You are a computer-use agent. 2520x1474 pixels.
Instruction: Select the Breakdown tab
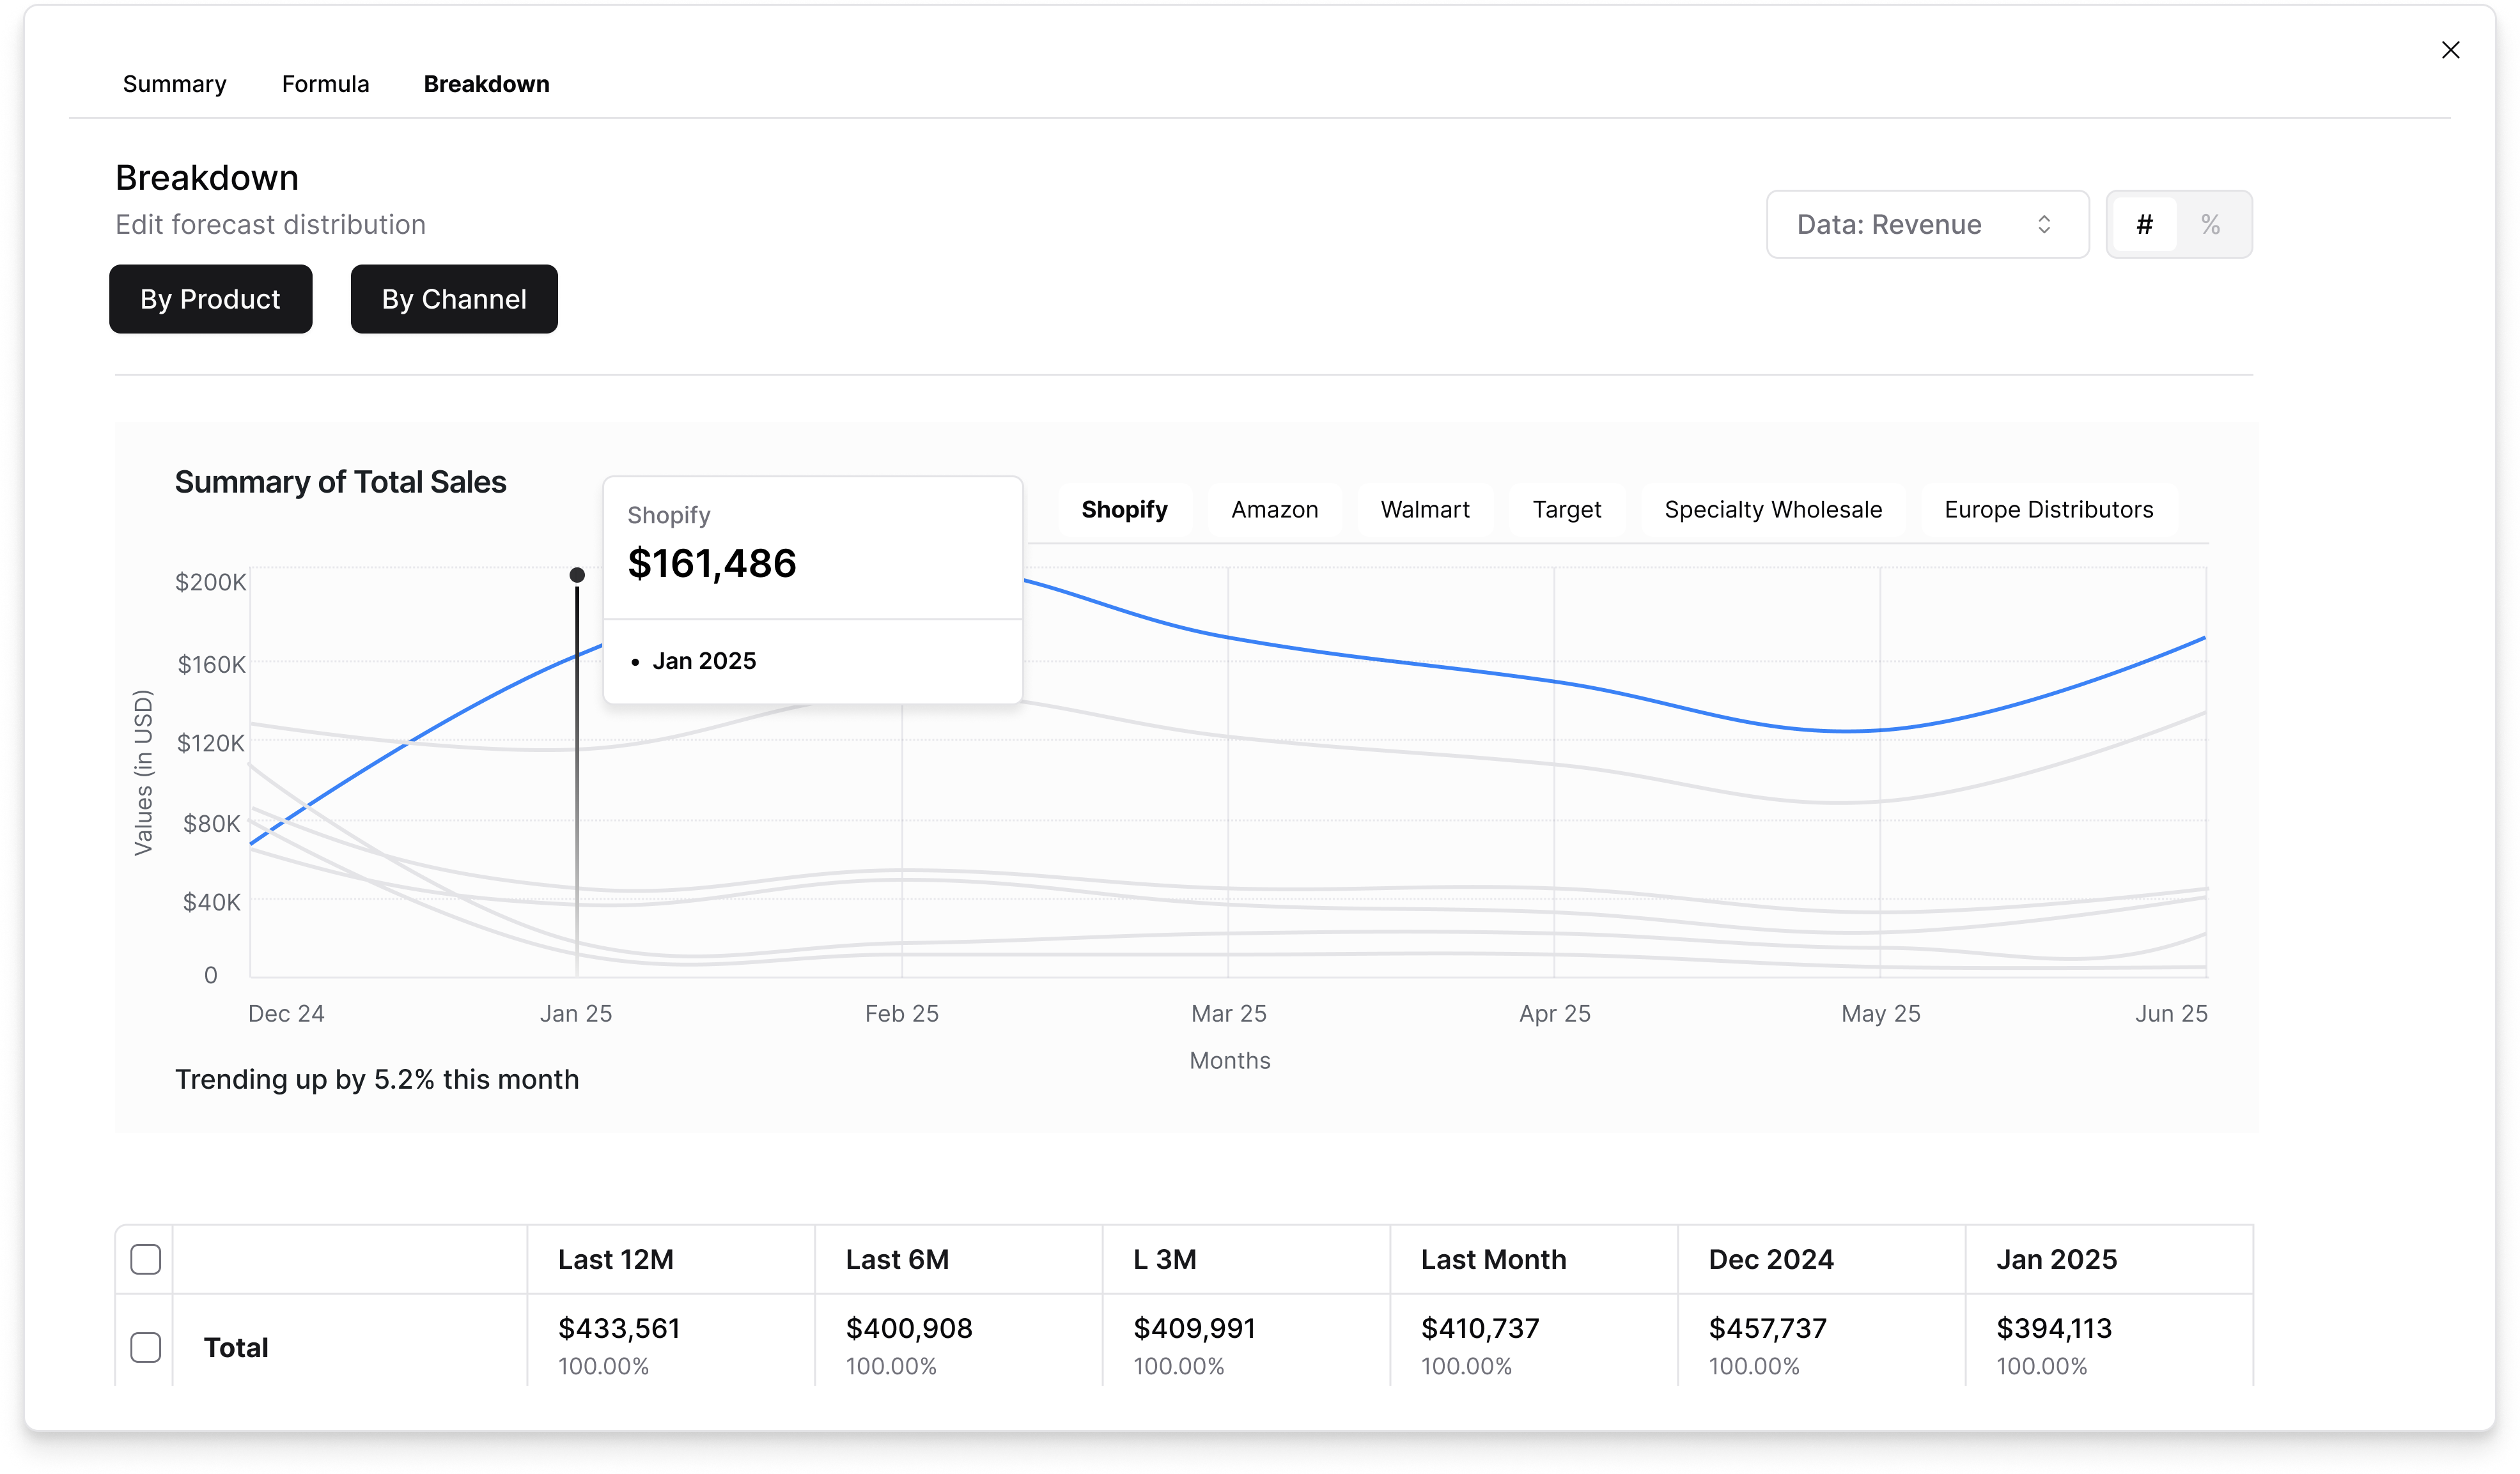tap(486, 84)
